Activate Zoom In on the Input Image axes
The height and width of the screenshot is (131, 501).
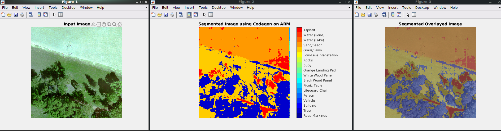click(109, 24)
